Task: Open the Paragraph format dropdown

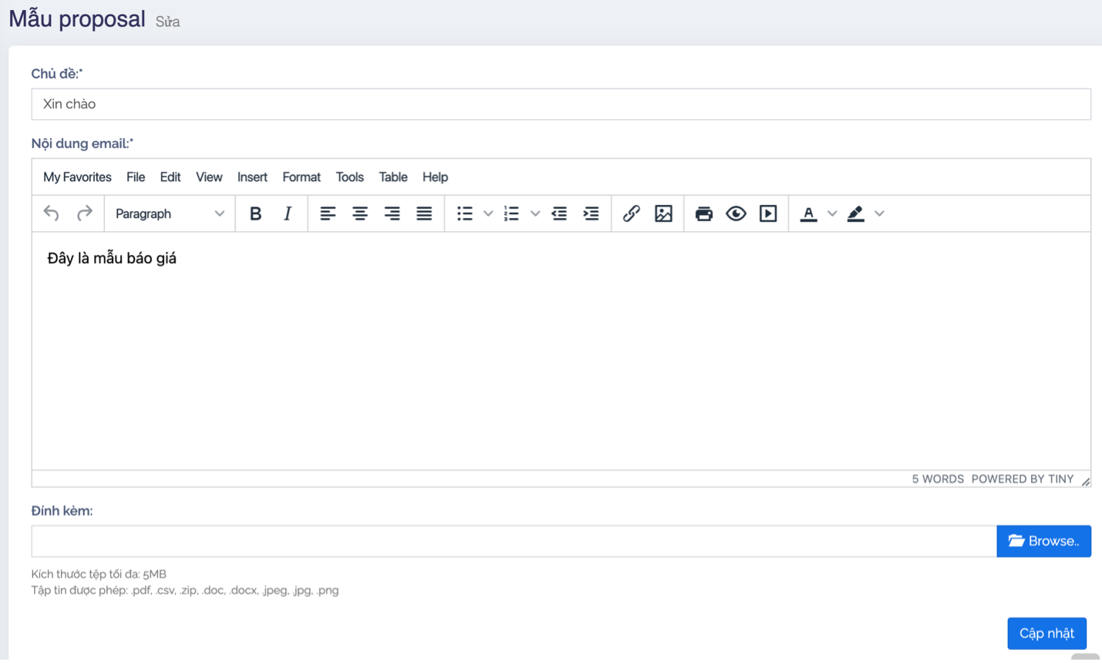Action: tap(170, 213)
